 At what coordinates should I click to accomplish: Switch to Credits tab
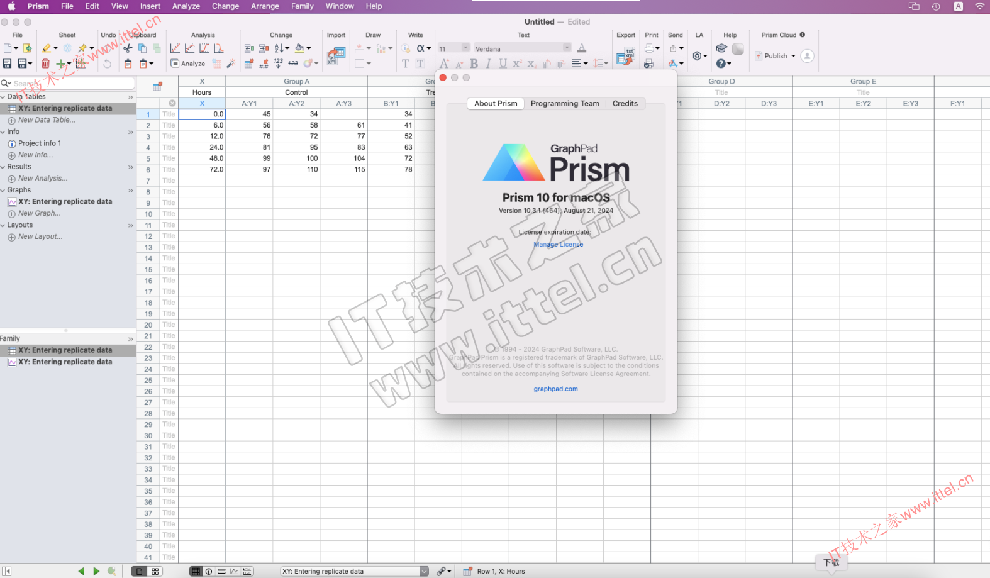[625, 104]
